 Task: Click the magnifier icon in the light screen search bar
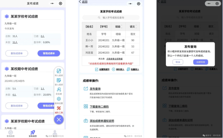[x=99, y=18]
